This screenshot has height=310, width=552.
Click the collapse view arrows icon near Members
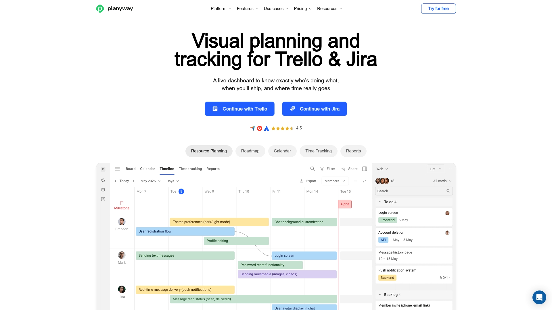click(x=365, y=181)
